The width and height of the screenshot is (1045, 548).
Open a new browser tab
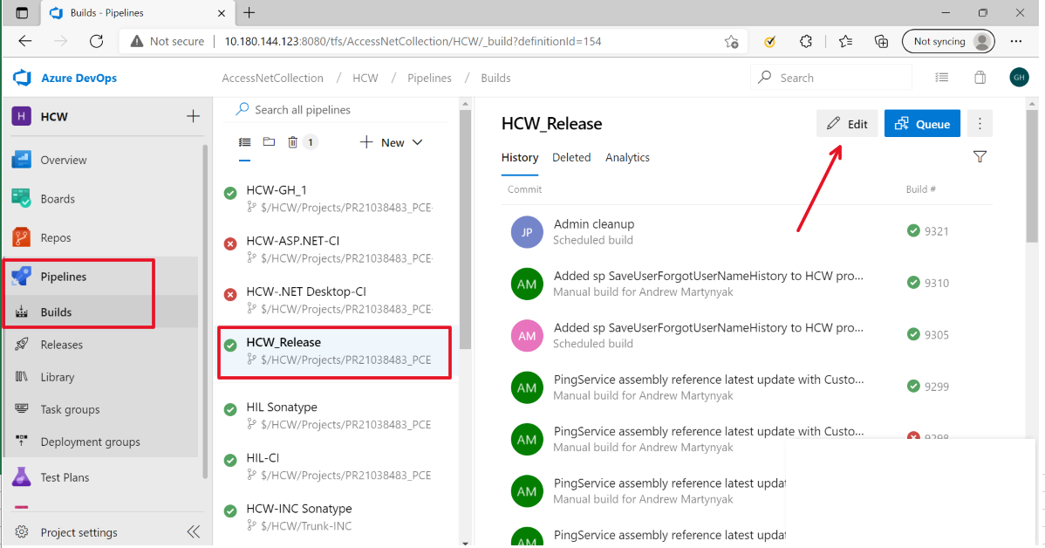click(x=249, y=13)
